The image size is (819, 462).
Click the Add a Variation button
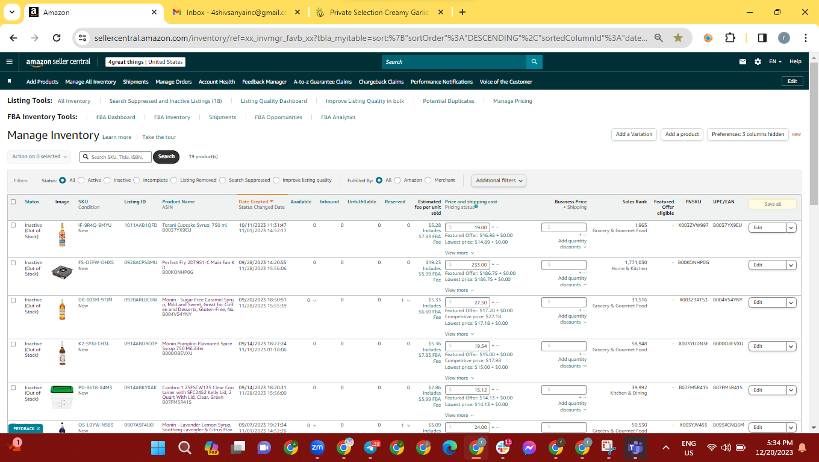click(634, 134)
